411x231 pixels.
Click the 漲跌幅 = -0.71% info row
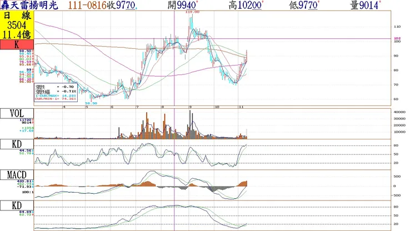[x=56, y=92]
